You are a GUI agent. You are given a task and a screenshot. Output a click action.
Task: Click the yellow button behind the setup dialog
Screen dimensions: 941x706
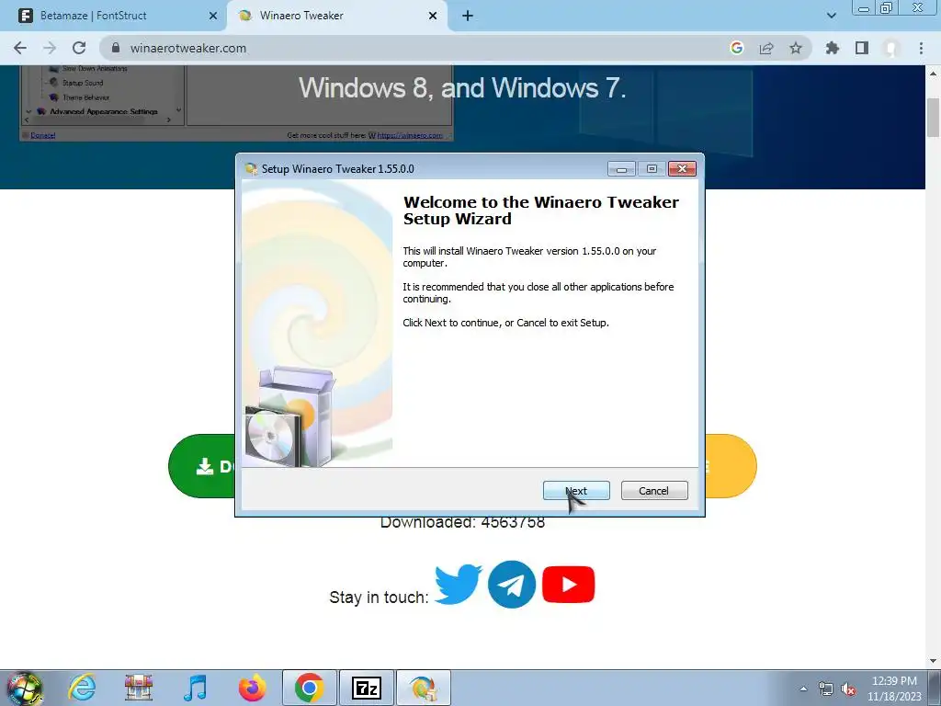(731, 466)
